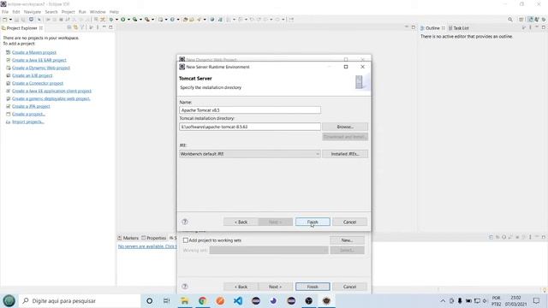This screenshot has width=548, height=308.
Task: Click 'Create a Connector project' link
Action: [38, 83]
